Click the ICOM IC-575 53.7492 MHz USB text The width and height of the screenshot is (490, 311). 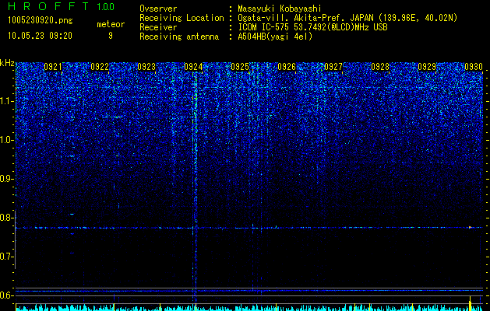tap(312, 27)
